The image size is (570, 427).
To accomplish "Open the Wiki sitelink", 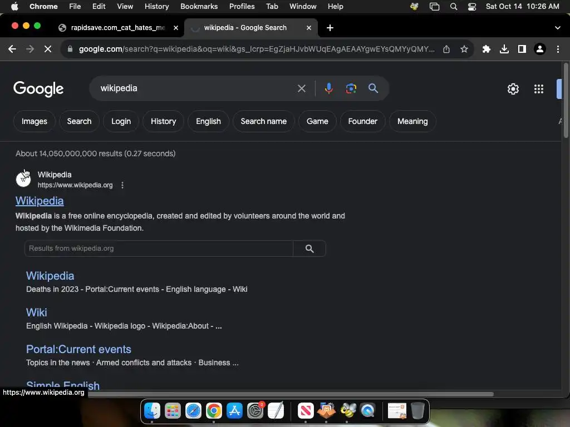I will pyautogui.click(x=36, y=312).
